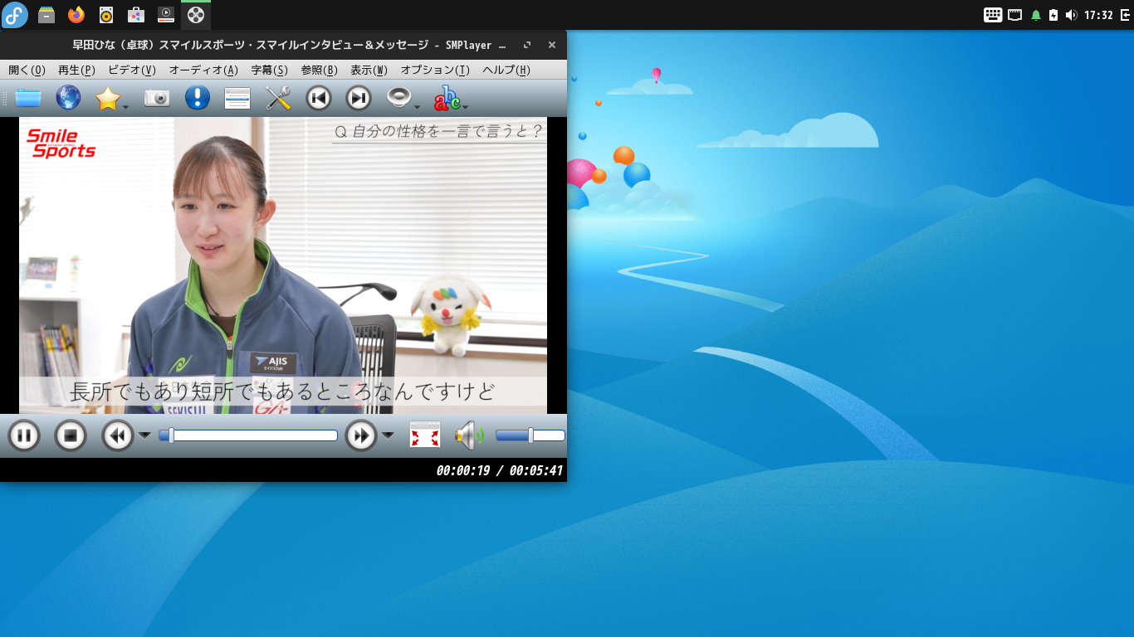Image resolution: width=1134 pixels, height=637 pixels.
Task: Mute audio with the speaker icon
Action: [x=469, y=435]
